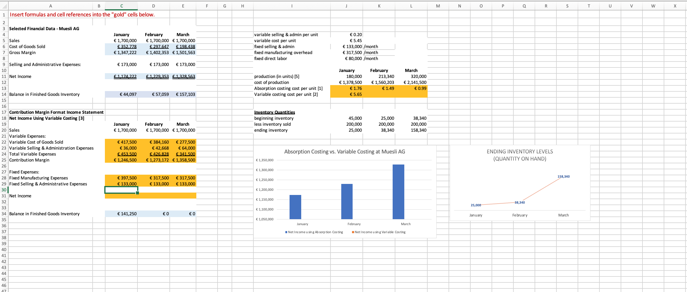687x292 pixels.
Task: Click the February bar in the bar chart
Action: click(x=347, y=202)
